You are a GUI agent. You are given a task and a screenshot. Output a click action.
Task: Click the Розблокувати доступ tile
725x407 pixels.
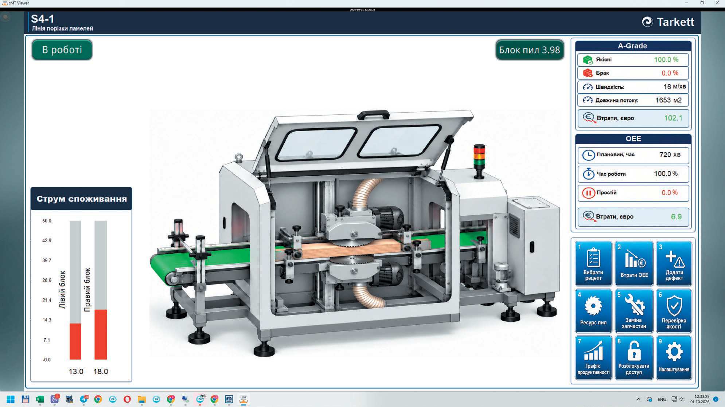click(x=634, y=358)
